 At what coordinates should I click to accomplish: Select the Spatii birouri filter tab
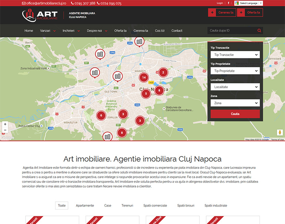[186, 205]
